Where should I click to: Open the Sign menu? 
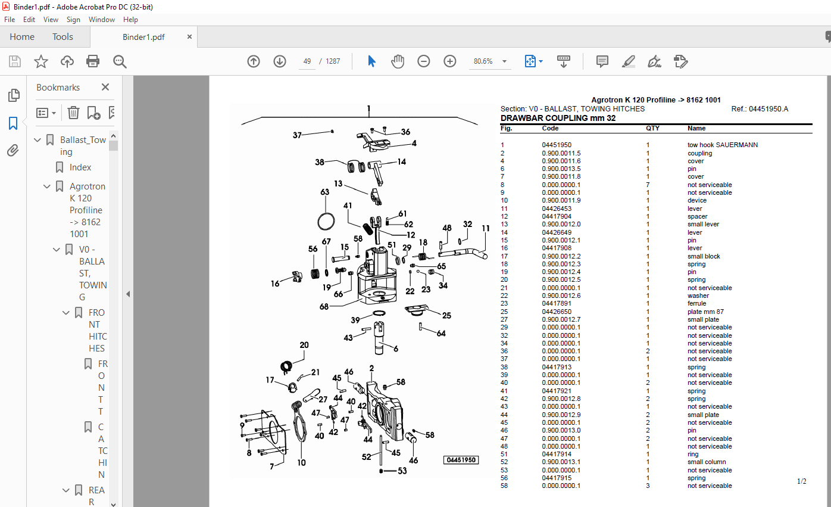coord(73,20)
